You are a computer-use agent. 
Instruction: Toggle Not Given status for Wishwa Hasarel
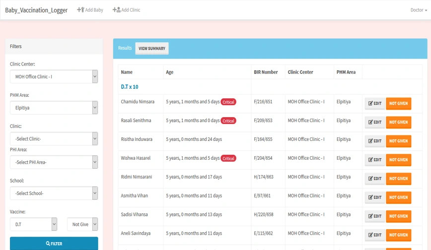398,160
